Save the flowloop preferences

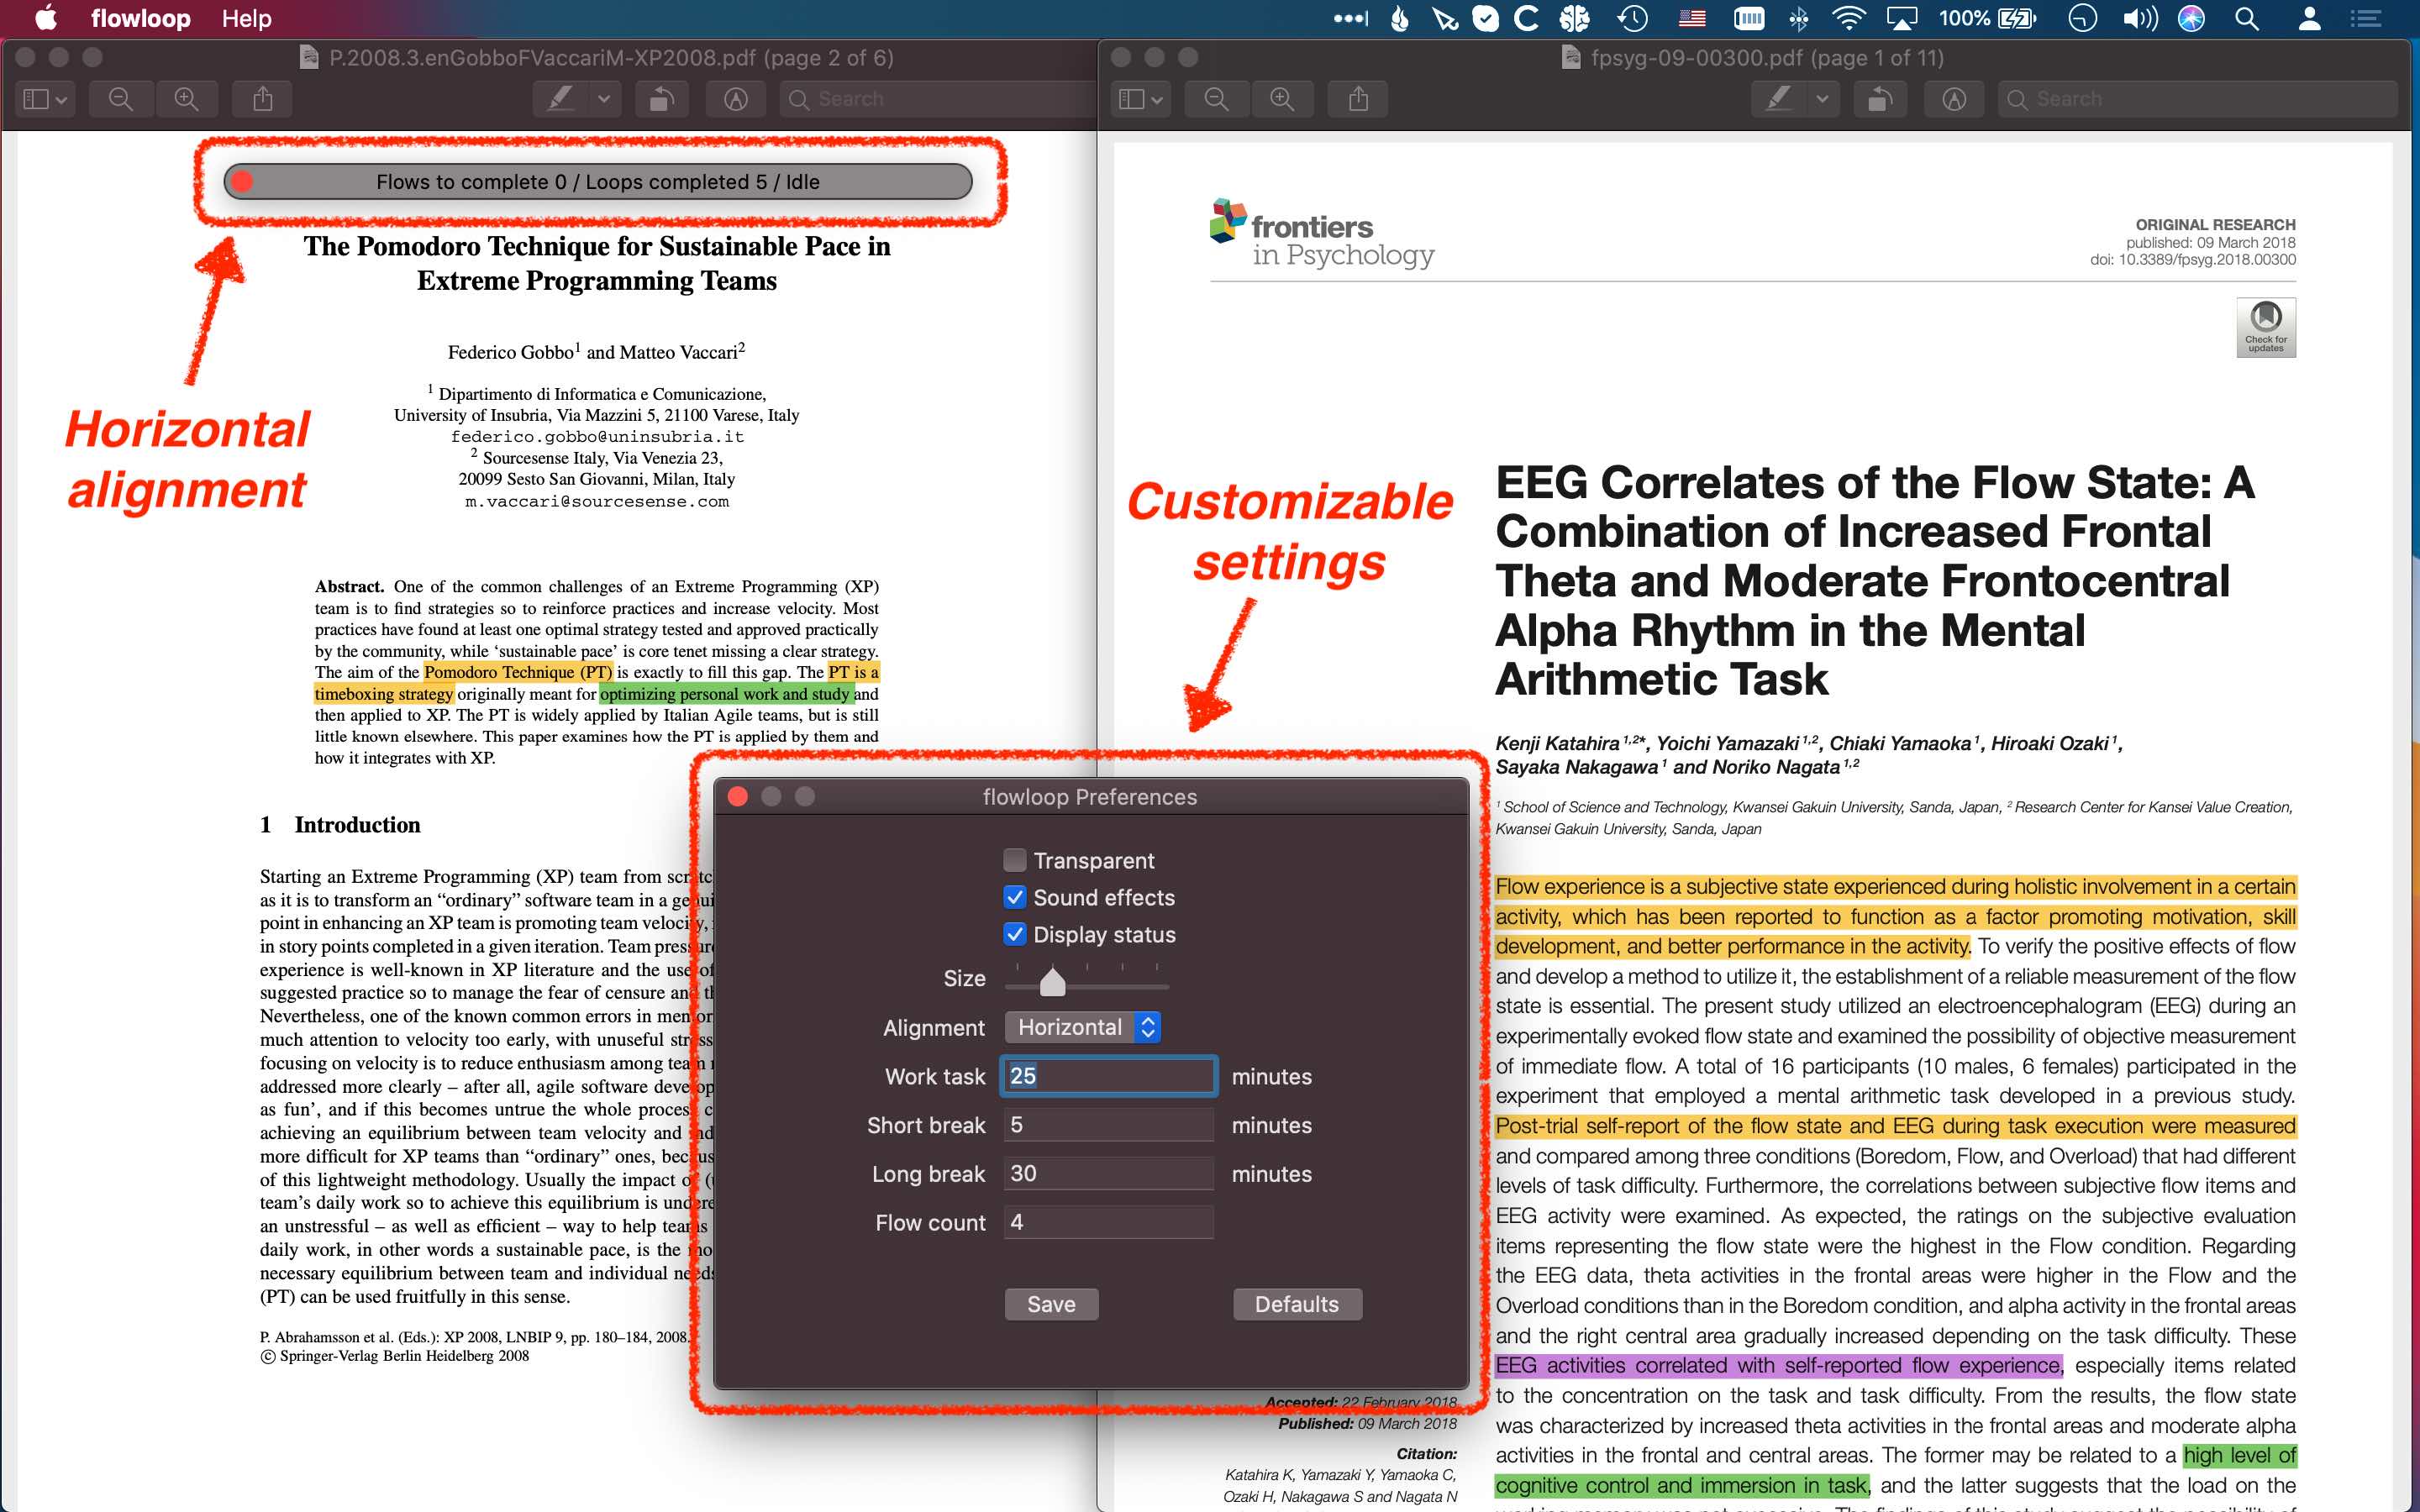[x=1051, y=1304]
